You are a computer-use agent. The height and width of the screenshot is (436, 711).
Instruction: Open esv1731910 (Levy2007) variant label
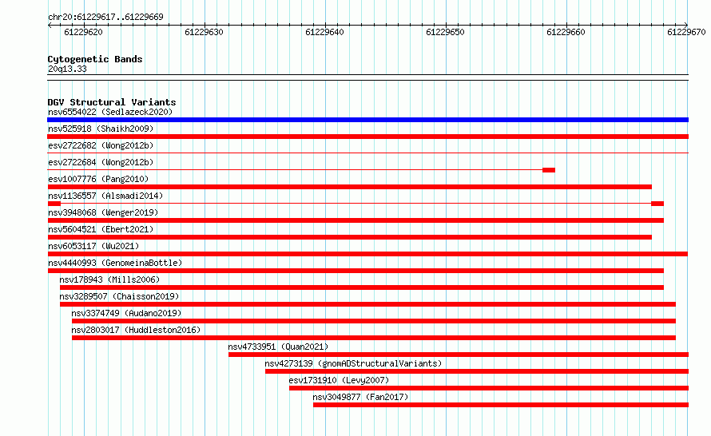[339, 380]
